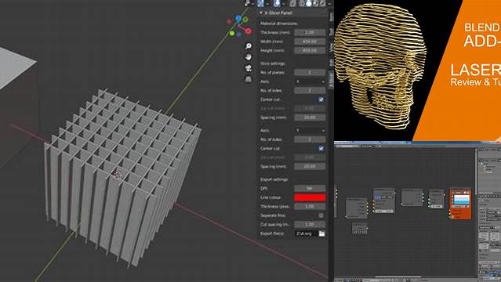Screen dimensions: 501x282
Task: Enable the Separate files checkbox
Action: point(321,215)
